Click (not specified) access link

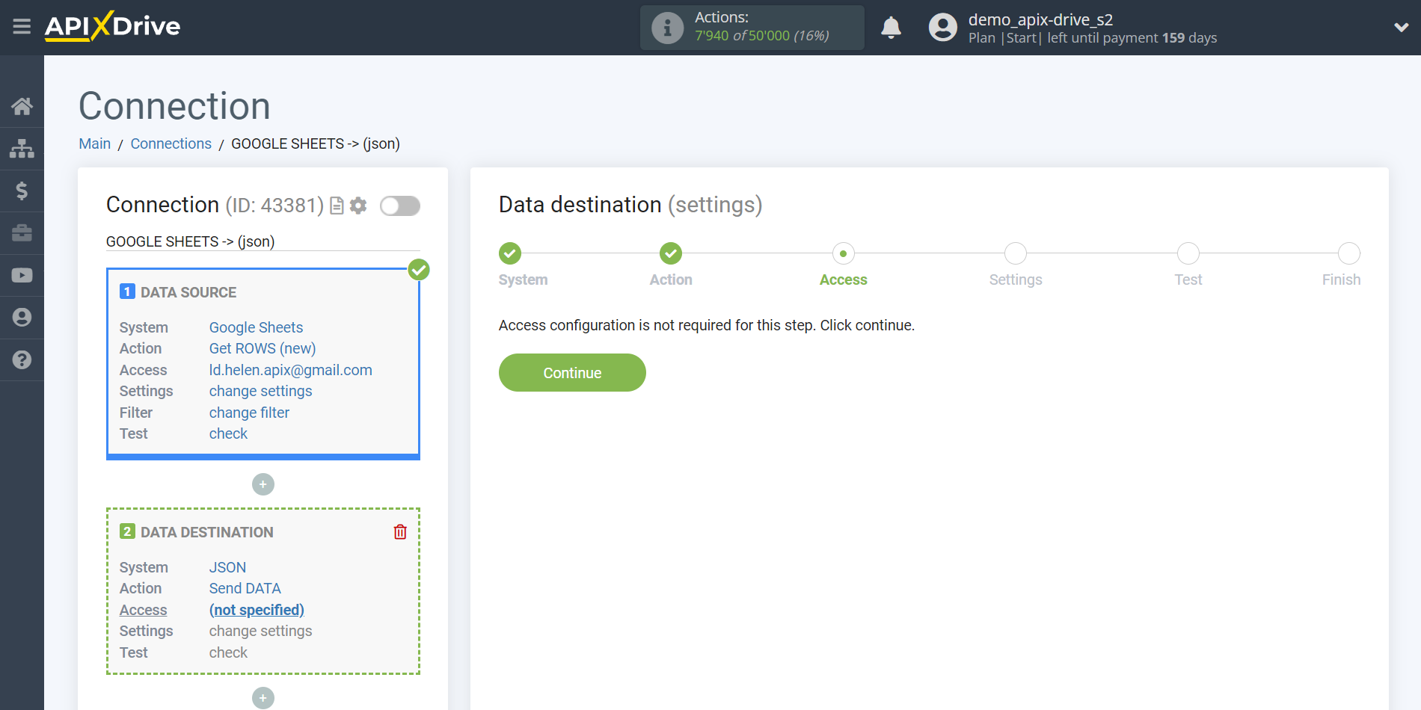point(257,610)
